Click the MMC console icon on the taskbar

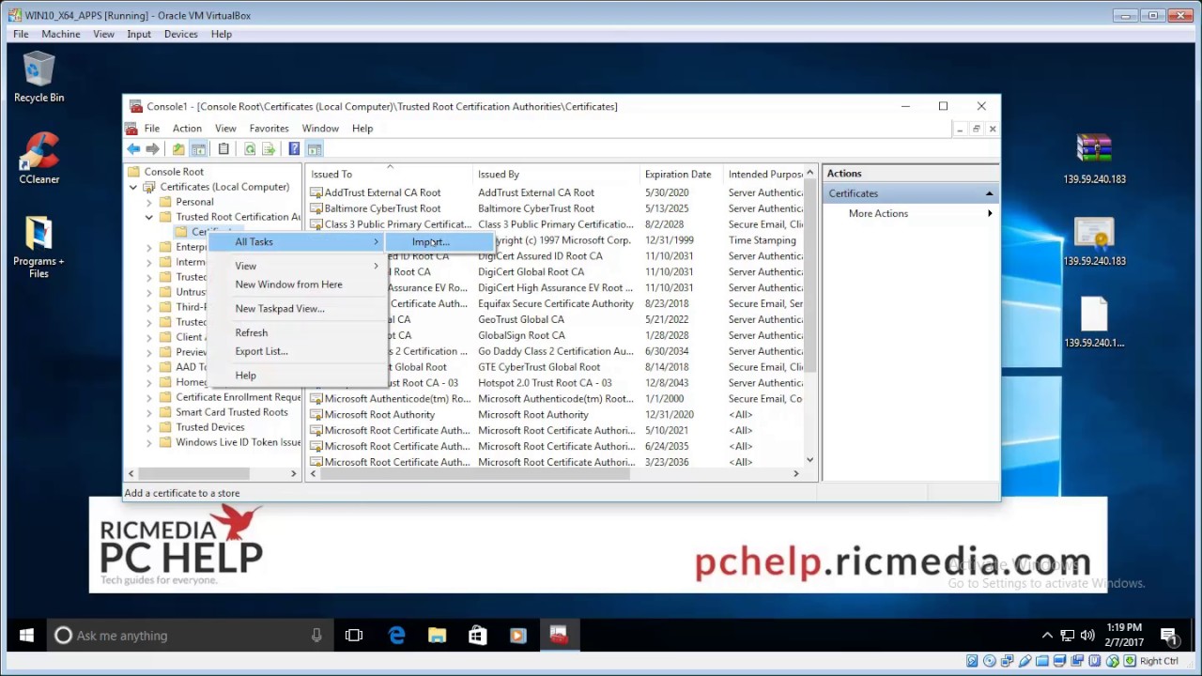point(559,636)
